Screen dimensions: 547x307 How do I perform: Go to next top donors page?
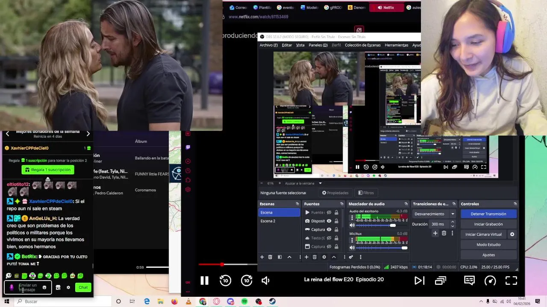[x=88, y=134]
